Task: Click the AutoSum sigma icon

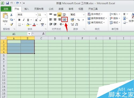Action: coord(124,14)
